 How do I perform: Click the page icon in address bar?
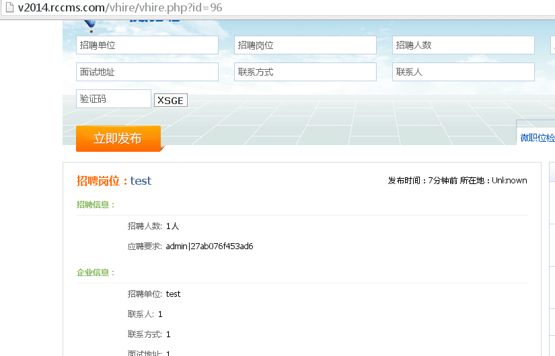tap(9, 7)
